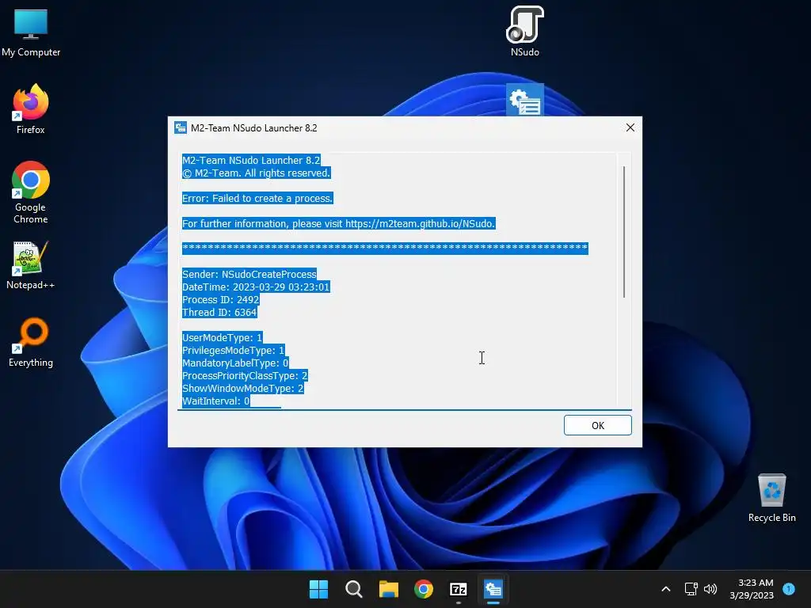Select the Notepad++ desktop shortcut

click(31, 264)
